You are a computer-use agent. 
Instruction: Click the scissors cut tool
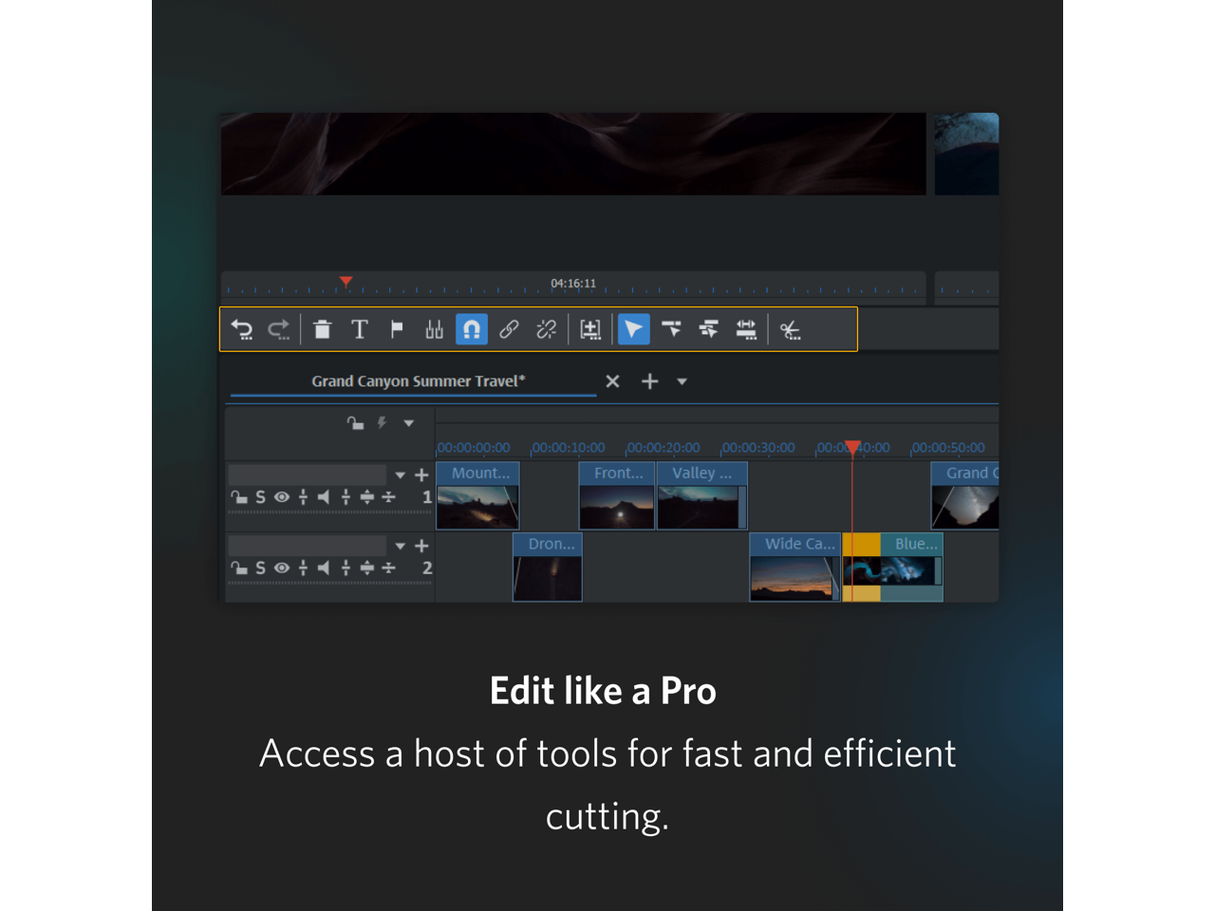[x=790, y=329]
